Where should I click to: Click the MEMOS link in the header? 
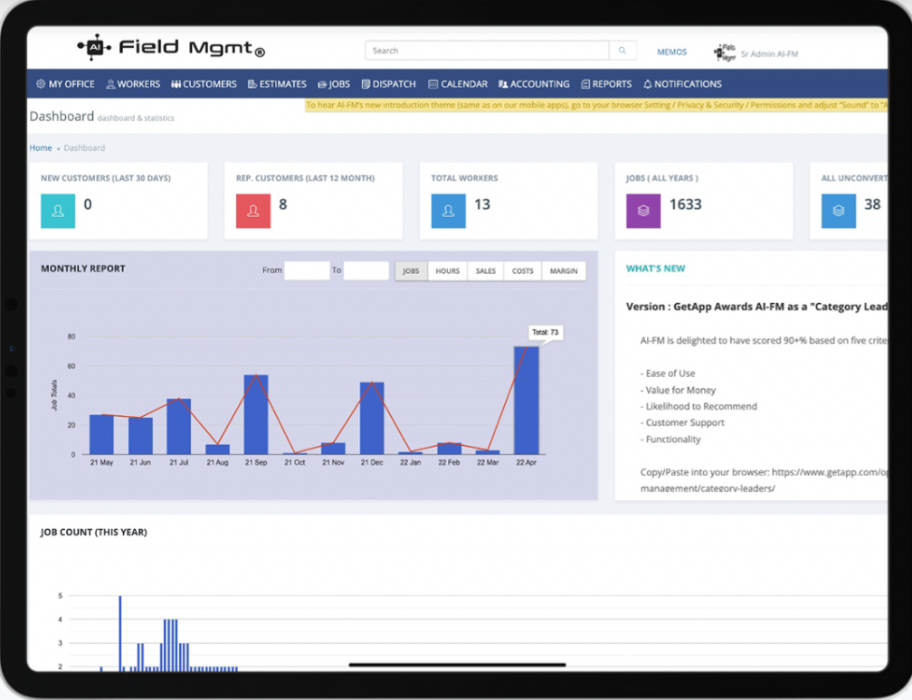pos(671,52)
